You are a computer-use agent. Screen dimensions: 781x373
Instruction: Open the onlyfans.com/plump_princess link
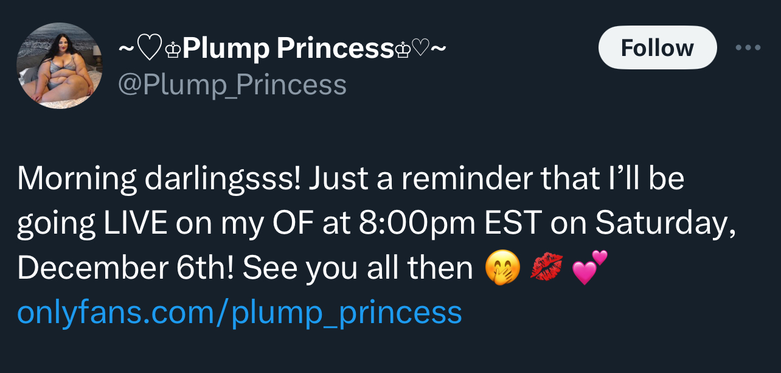click(x=240, y=313)
